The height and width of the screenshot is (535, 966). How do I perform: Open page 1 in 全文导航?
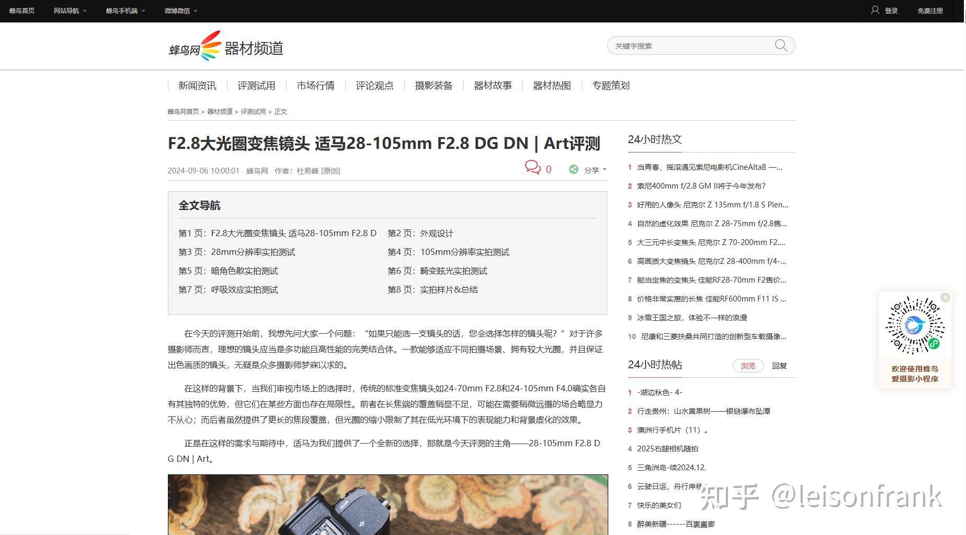click(278, 233)
